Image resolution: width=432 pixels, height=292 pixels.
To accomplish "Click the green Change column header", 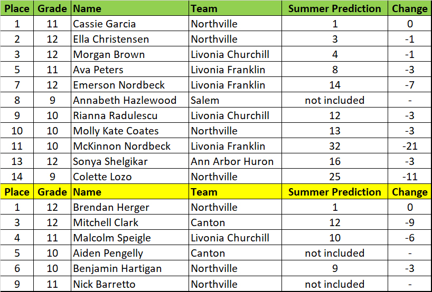I will coord(409,8).
